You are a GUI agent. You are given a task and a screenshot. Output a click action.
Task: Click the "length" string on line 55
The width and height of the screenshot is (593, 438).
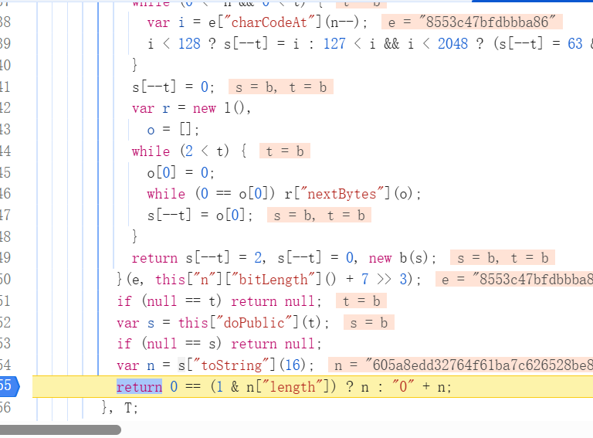[293, 386]
